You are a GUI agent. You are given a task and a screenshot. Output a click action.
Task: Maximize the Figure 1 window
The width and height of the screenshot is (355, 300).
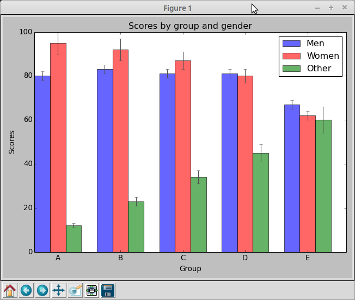(330, 8)
